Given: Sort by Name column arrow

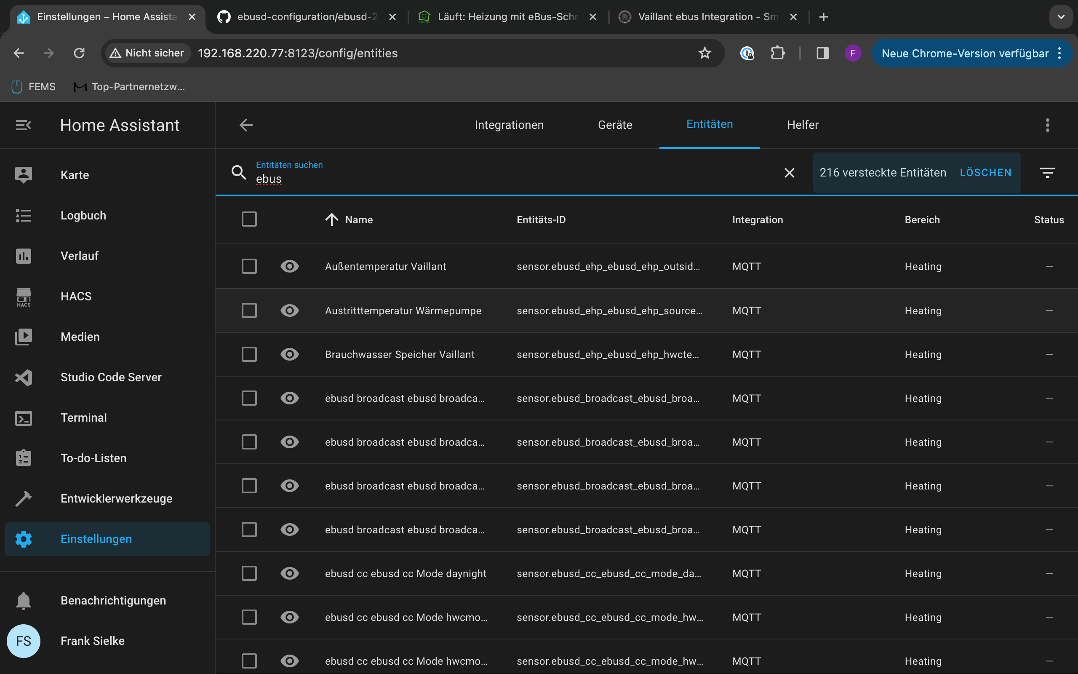Looking at the screenshot, I should [332, 220].
